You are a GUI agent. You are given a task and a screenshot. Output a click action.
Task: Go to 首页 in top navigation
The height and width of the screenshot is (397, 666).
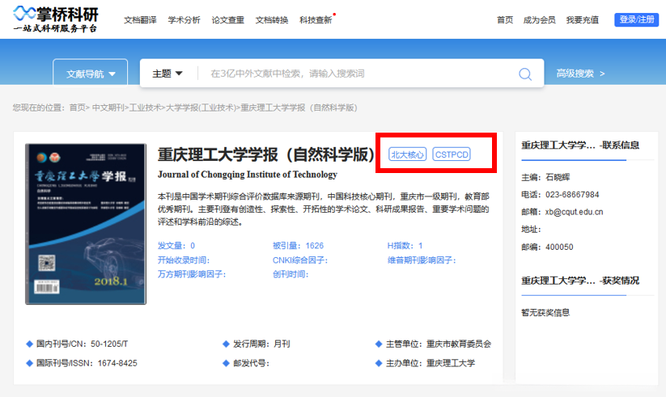[505, 20]
